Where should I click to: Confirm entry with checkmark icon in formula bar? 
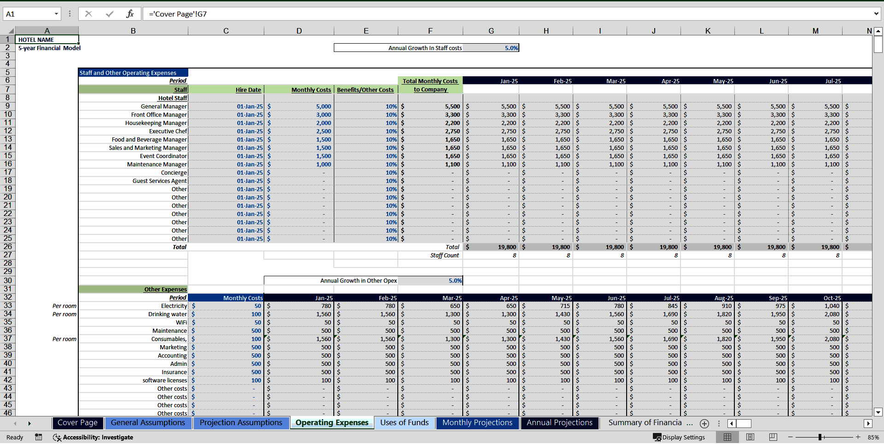pos(110,14)
